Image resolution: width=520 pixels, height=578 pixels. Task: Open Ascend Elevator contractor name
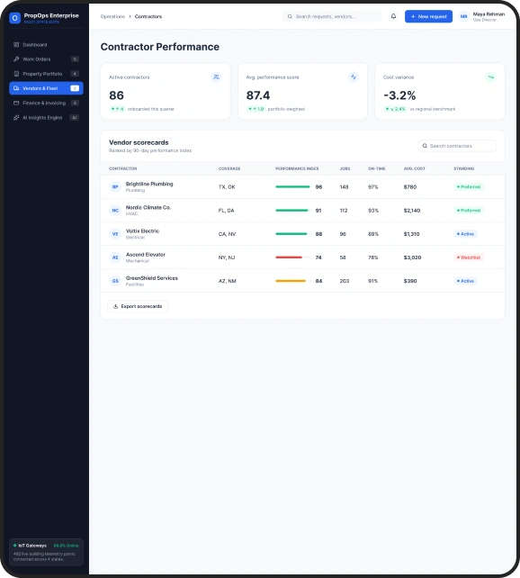pos(146,255)
